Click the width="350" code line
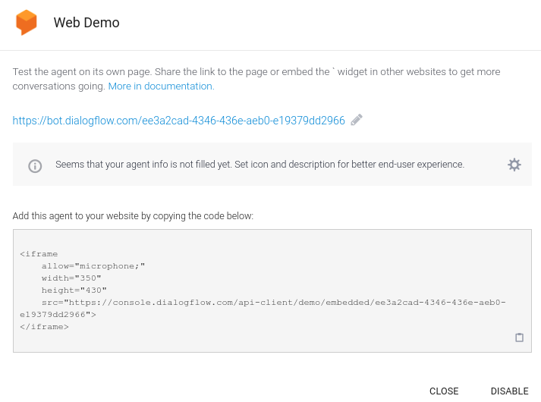The height and width of the screenshot is (402, 541). (71, 278)
